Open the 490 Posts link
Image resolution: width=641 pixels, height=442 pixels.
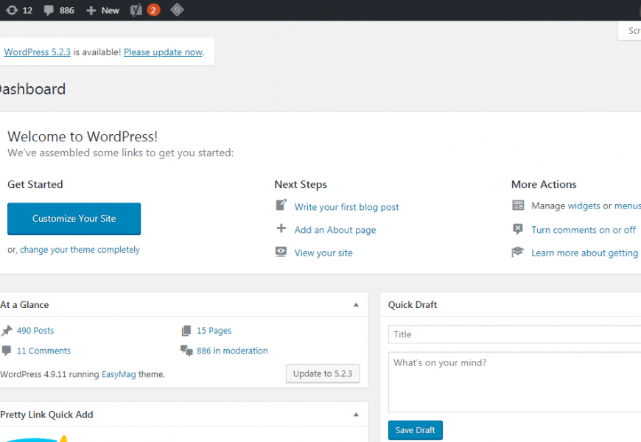(35, 330)
